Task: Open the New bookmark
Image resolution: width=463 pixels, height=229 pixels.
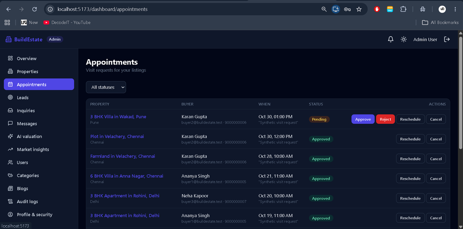Action: pyautogui.click(x=29, y=23)
